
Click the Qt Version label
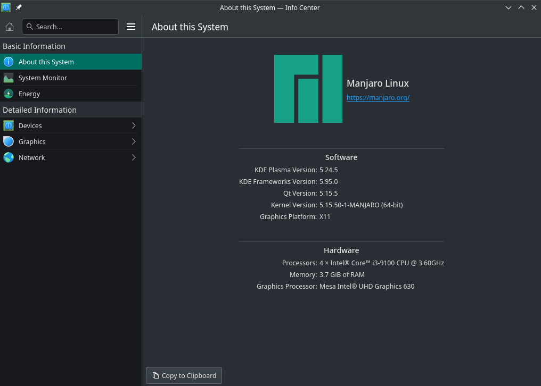tap(300, 194)
